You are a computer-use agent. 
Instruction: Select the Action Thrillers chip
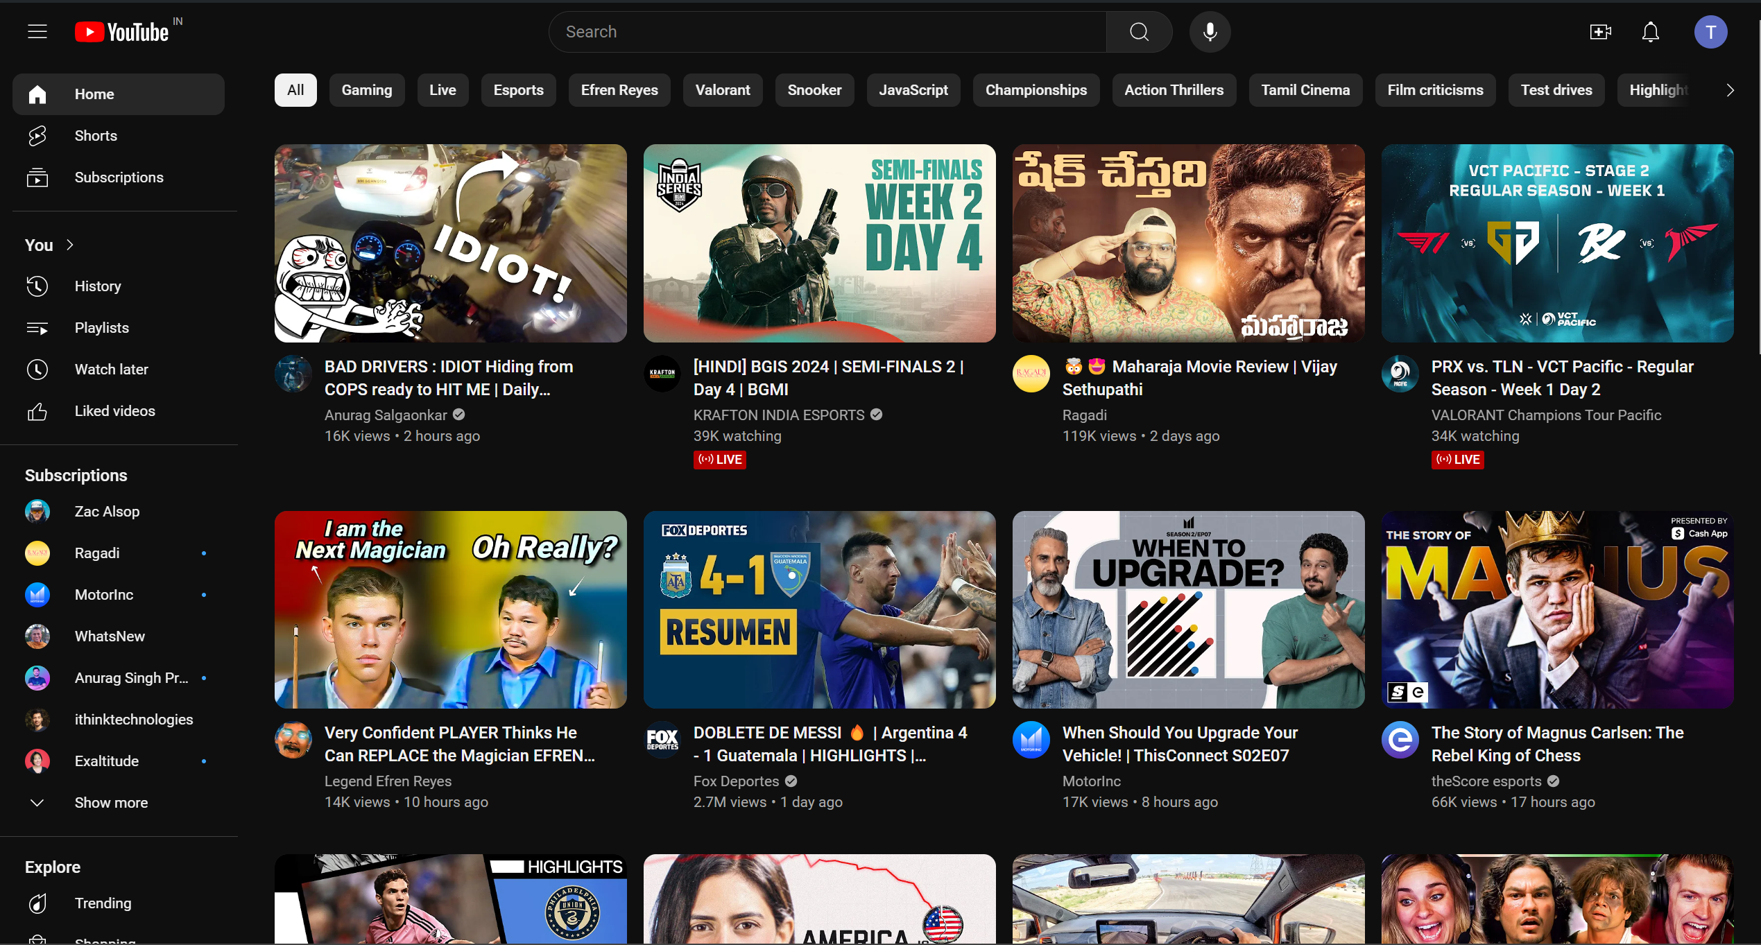(1174, 90)
